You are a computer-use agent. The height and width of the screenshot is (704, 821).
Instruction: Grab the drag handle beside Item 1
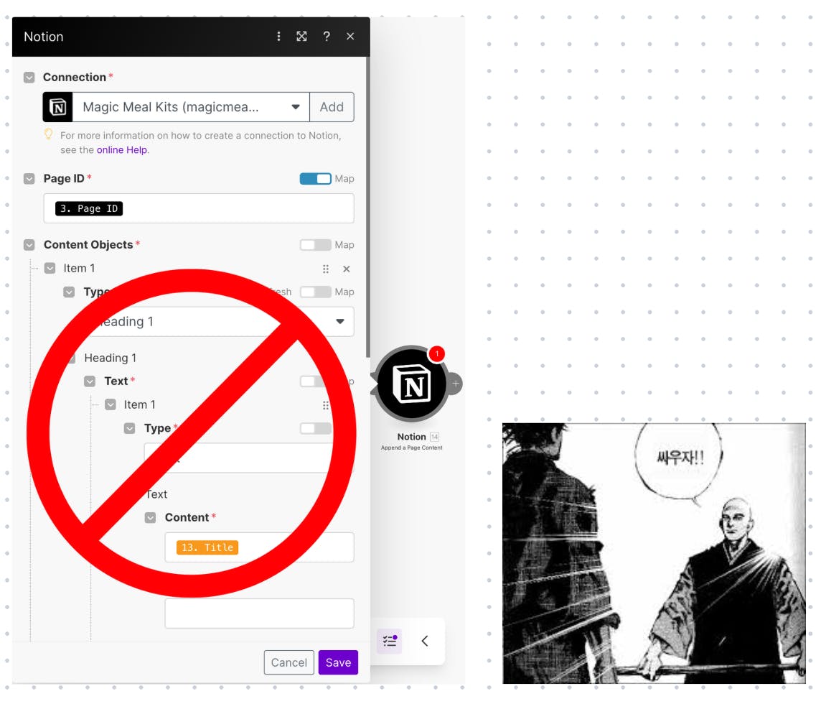pos(326,269)
